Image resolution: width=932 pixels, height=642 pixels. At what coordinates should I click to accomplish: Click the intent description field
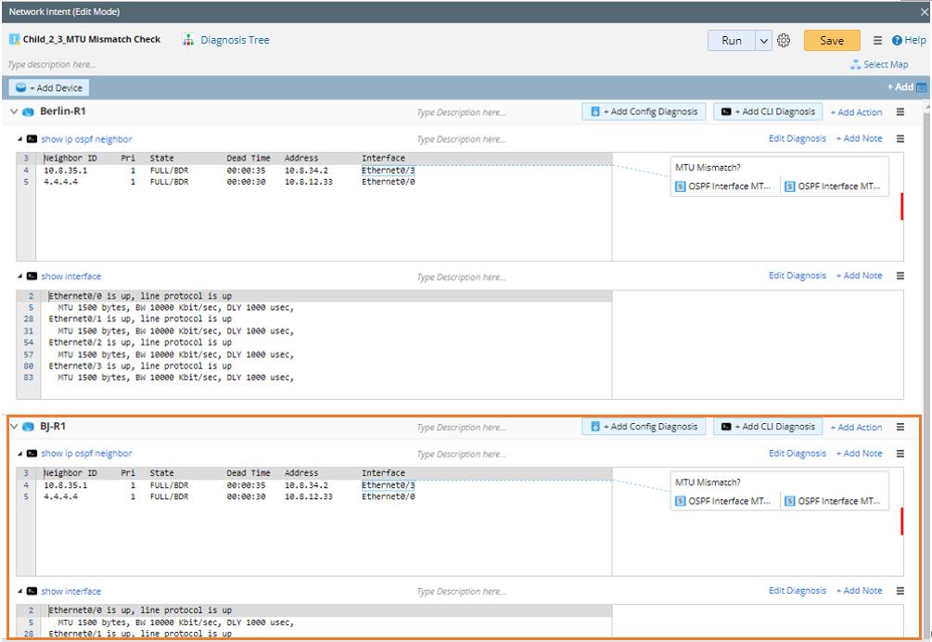tap(52, 64)
